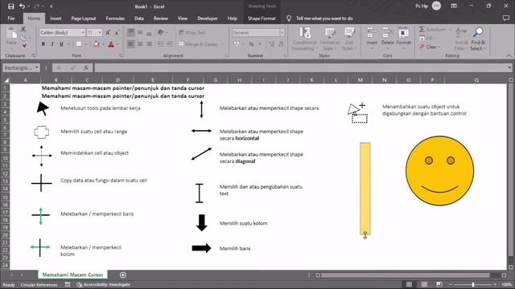This screenshot has height=289, width=515.
Task: Apply the fill color bucket
Action: (x=97, y=44)
